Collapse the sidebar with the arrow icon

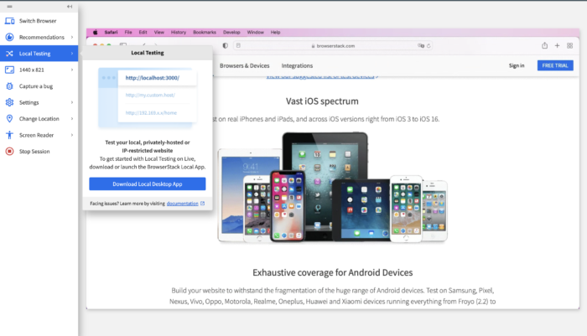(x=70, y=7)
